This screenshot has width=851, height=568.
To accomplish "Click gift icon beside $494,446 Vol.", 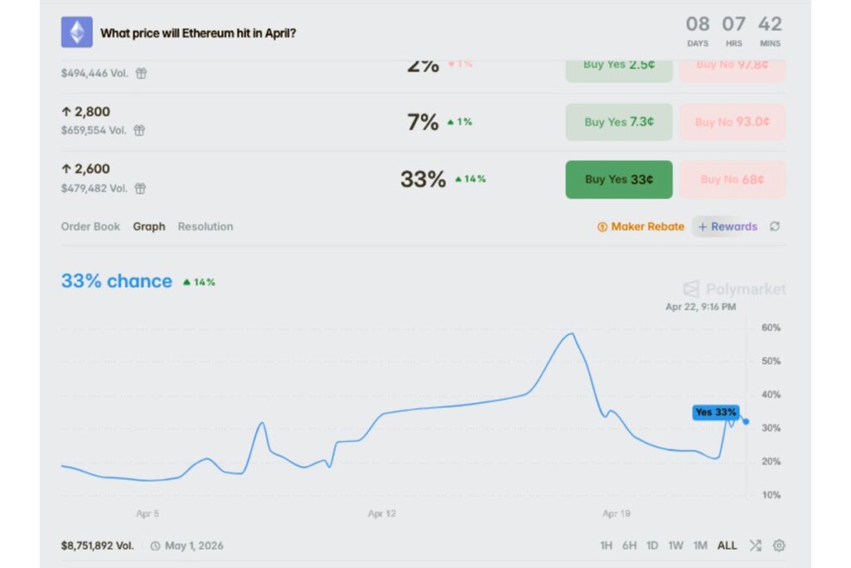I will point(141,73).
